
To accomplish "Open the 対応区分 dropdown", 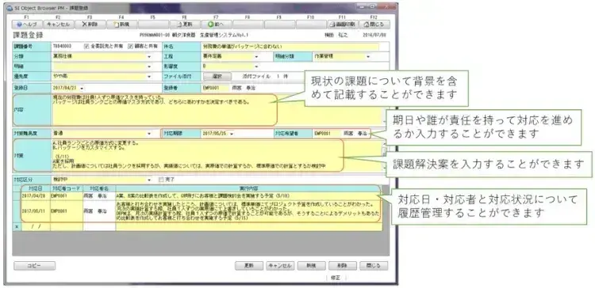I will click(149, 180).
